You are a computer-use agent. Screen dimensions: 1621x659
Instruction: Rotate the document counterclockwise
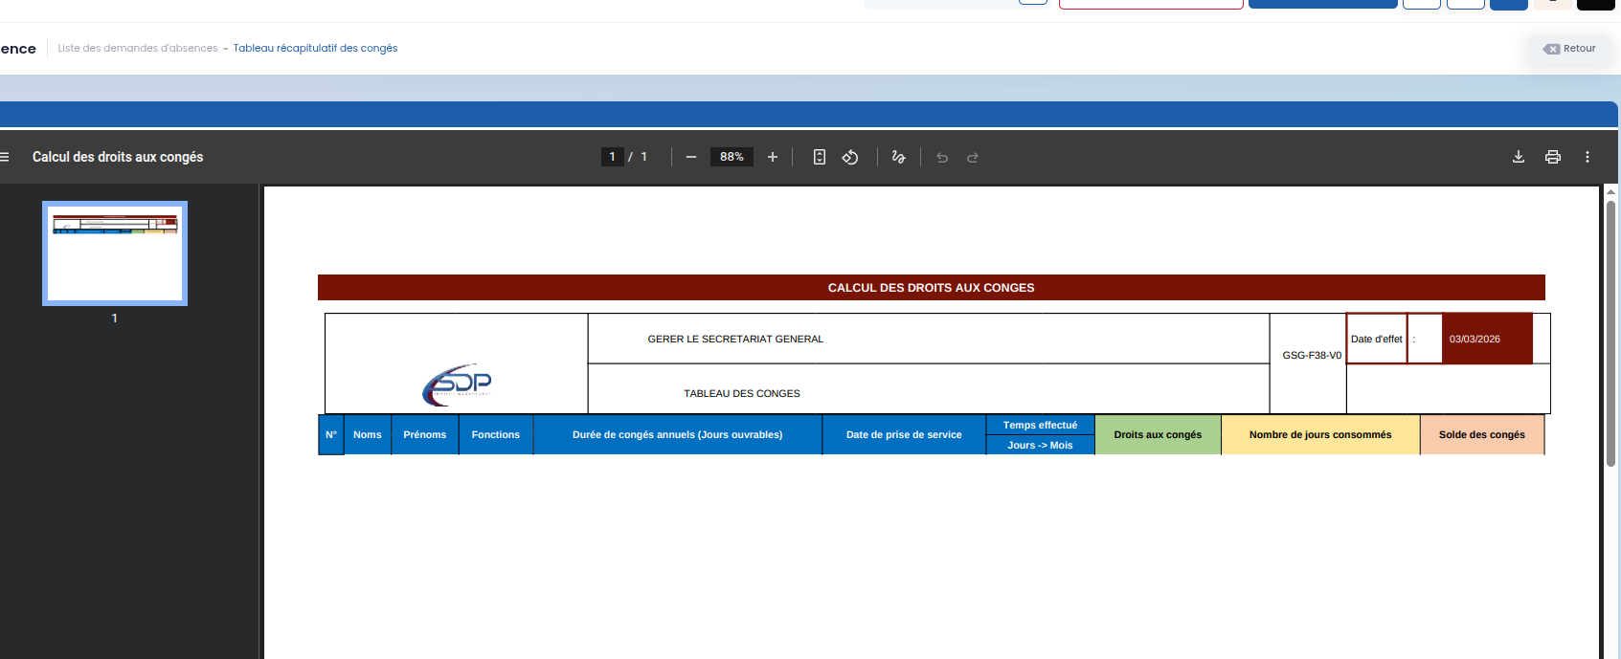click(850, 157)
